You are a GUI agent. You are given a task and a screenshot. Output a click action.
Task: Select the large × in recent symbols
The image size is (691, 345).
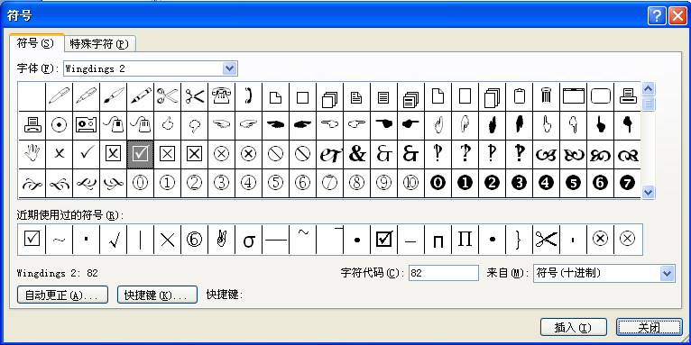click(167, 240)
